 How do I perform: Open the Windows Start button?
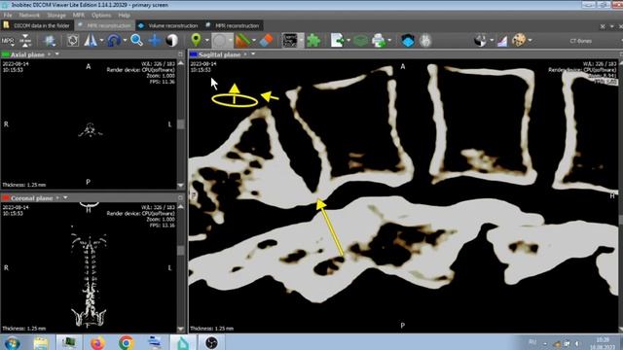click(13, 342)
